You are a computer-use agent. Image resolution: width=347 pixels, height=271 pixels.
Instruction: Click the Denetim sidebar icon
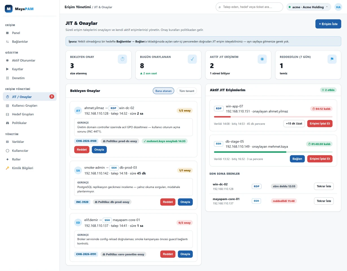click(x=7, y=78)
